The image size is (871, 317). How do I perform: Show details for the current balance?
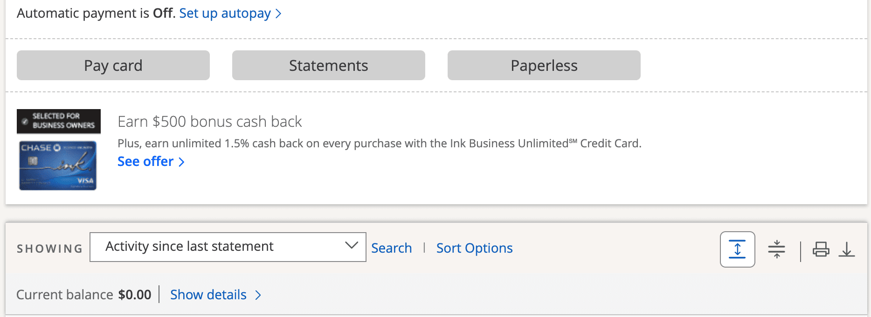tap(208, 295)
